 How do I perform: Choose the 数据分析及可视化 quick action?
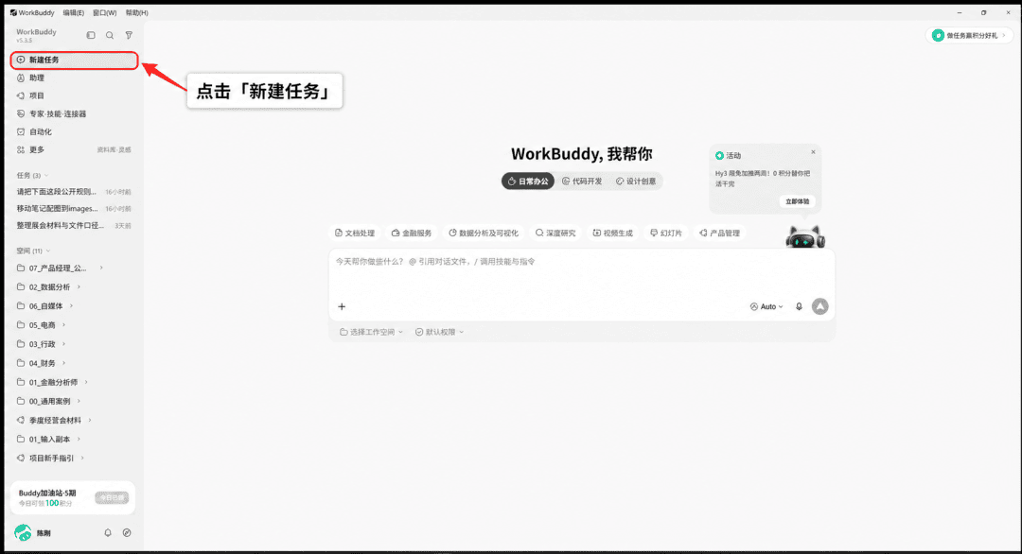tap(484, 234)
